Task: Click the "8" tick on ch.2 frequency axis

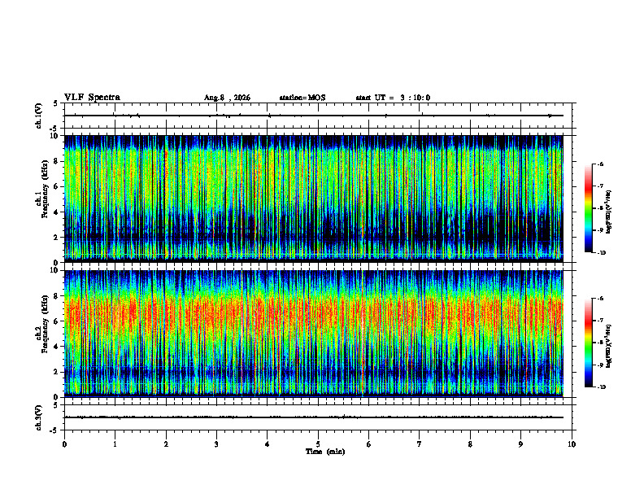Action: (57, 296)
